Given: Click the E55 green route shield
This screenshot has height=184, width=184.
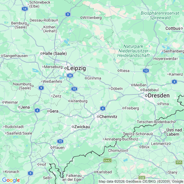Looking at the screenshot, I should click(179, 162).
